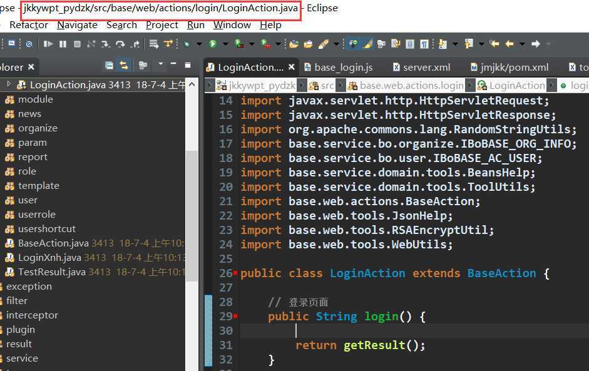Open the Next Annotation dropdown arrow
The height and width of the screenshot is (371, 589).
(455, 44)
